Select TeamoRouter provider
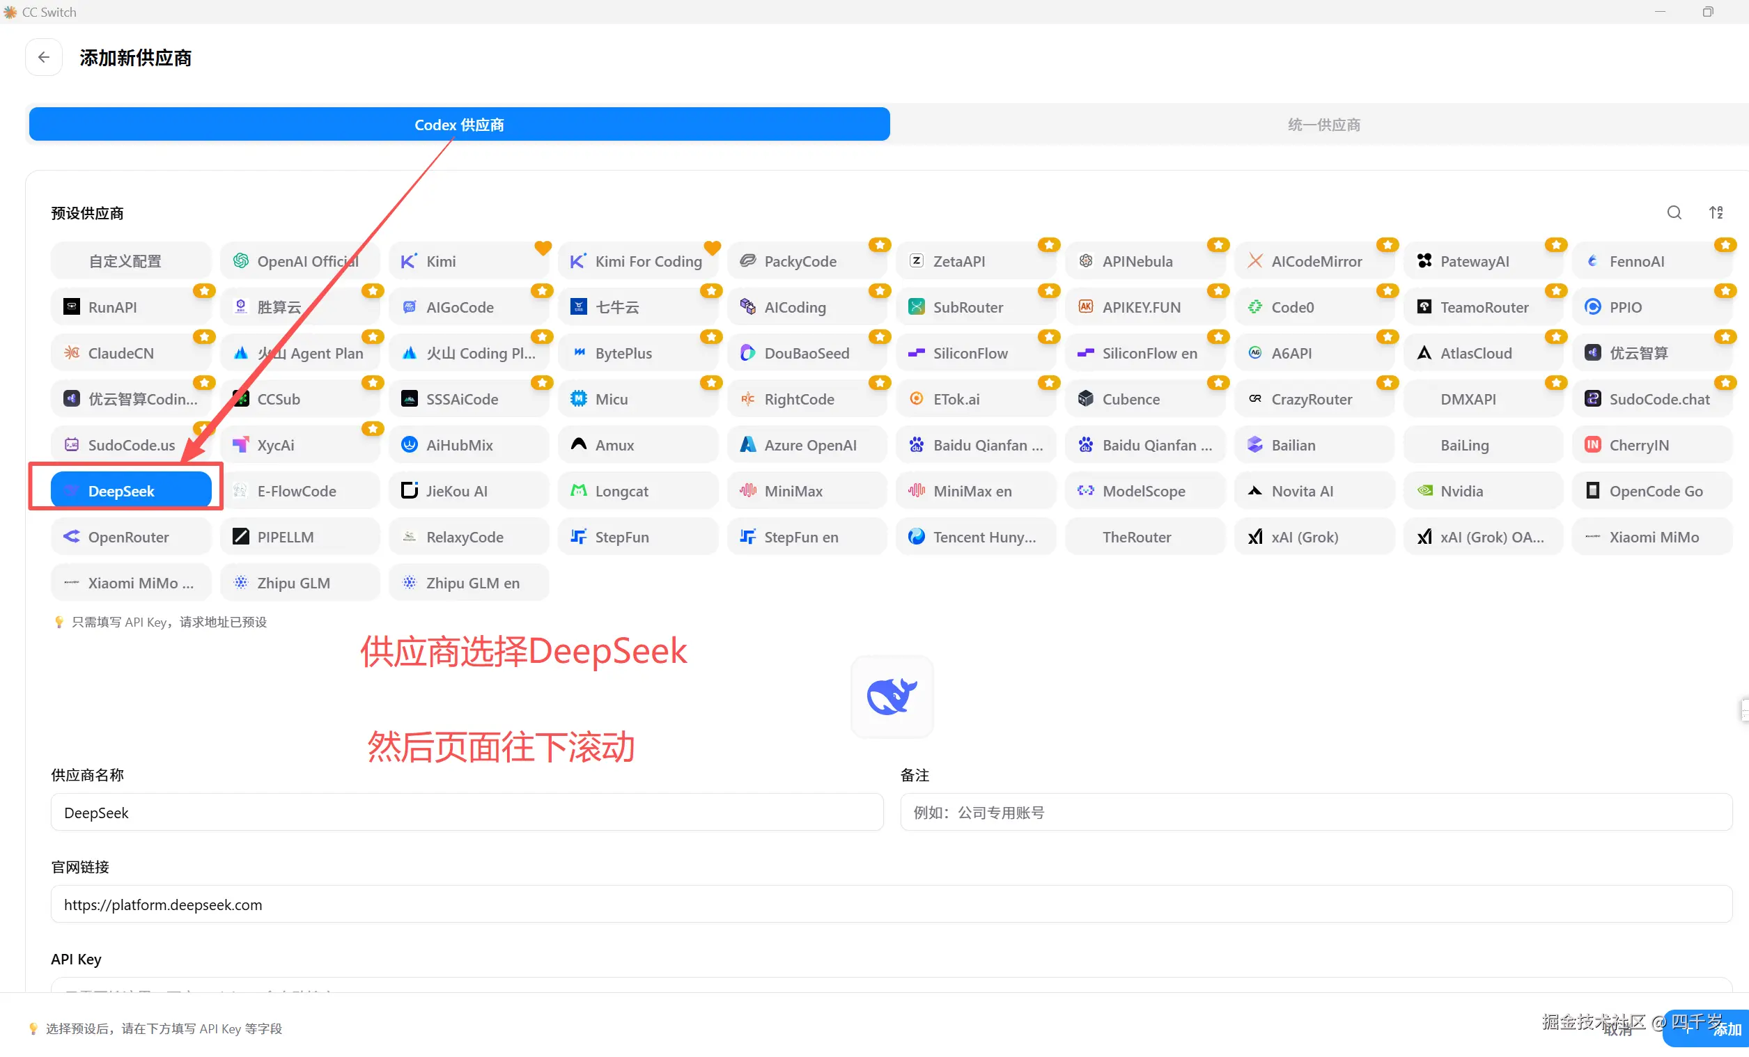Screen dimensions: 1749x1057 tap(1483, 307)
